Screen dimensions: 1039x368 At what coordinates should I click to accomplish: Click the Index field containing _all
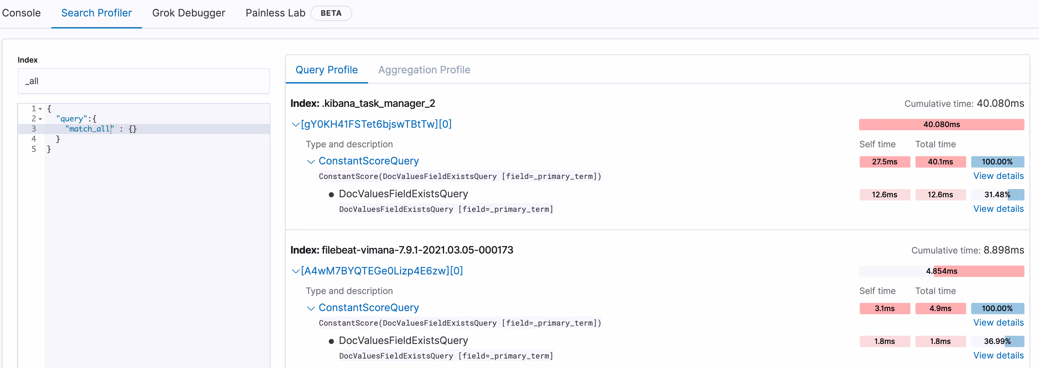click(x=143, y=81)
